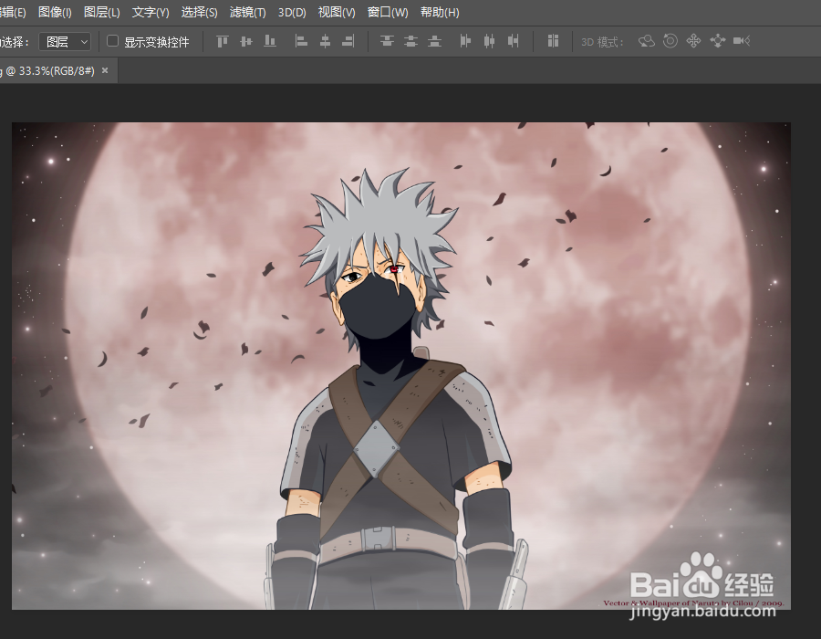The image size is (821, 639).
Task: Open the 图层(L) menu
Action: tap(102, 12)
